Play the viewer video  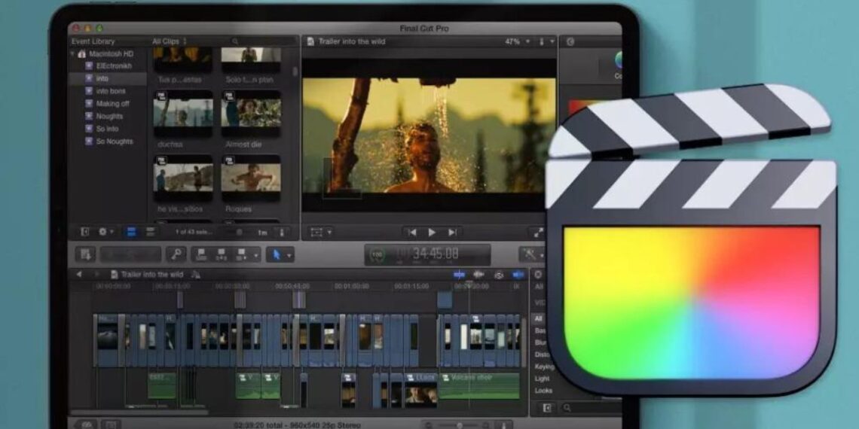432,233
